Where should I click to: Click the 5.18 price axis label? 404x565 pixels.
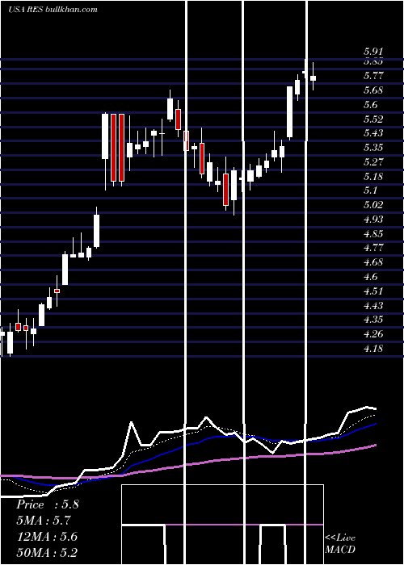coord(373,177)
